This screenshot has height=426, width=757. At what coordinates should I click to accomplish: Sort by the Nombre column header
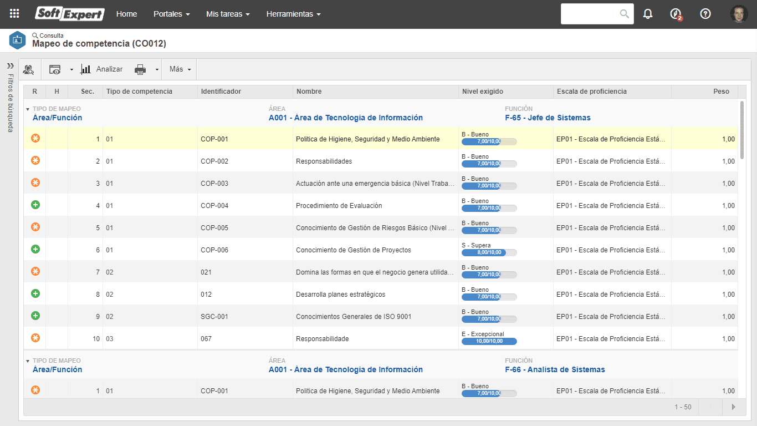click(x=376, y=92)
